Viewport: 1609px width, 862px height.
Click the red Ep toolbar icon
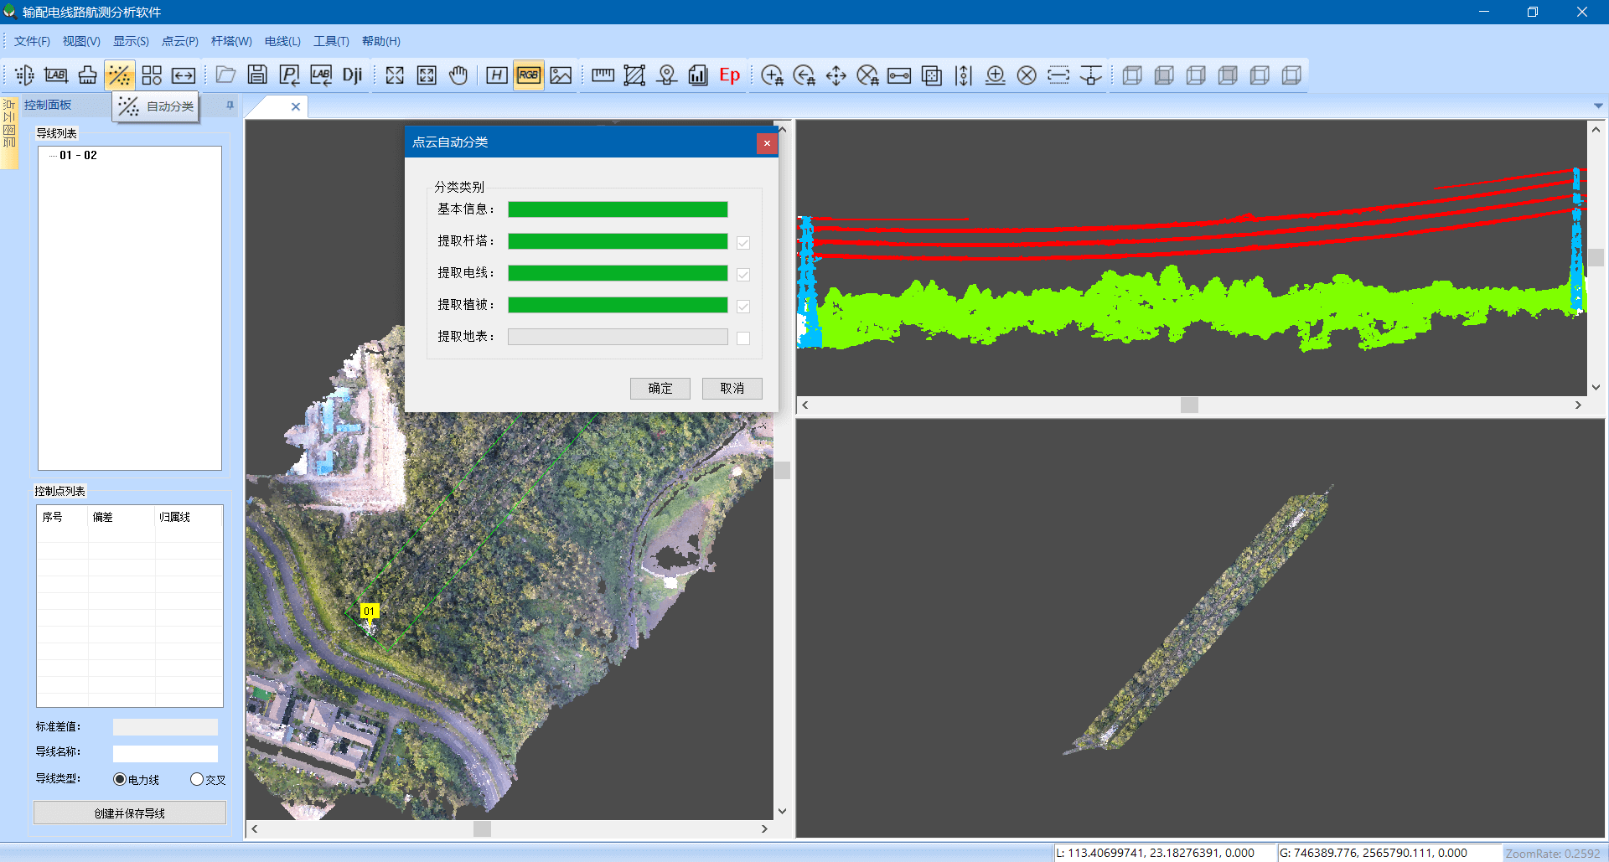[x=729, y=75]
